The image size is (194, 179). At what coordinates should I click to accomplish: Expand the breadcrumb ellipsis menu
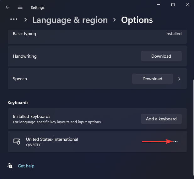(x=14, y=19)
